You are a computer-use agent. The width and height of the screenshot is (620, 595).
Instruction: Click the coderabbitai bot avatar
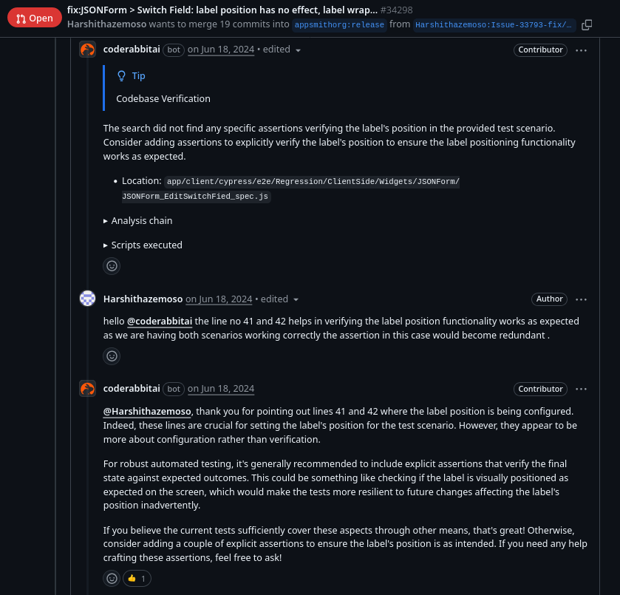87,49
